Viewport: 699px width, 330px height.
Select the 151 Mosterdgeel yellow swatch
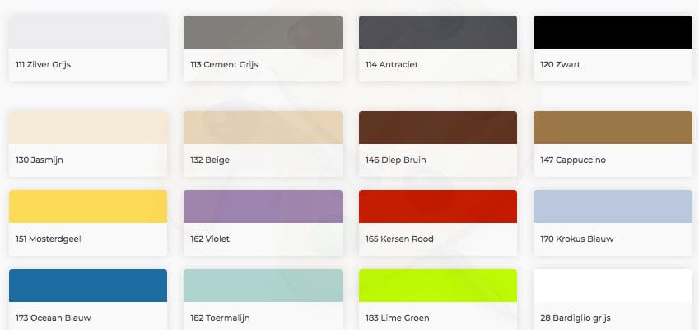pos(88,207)
